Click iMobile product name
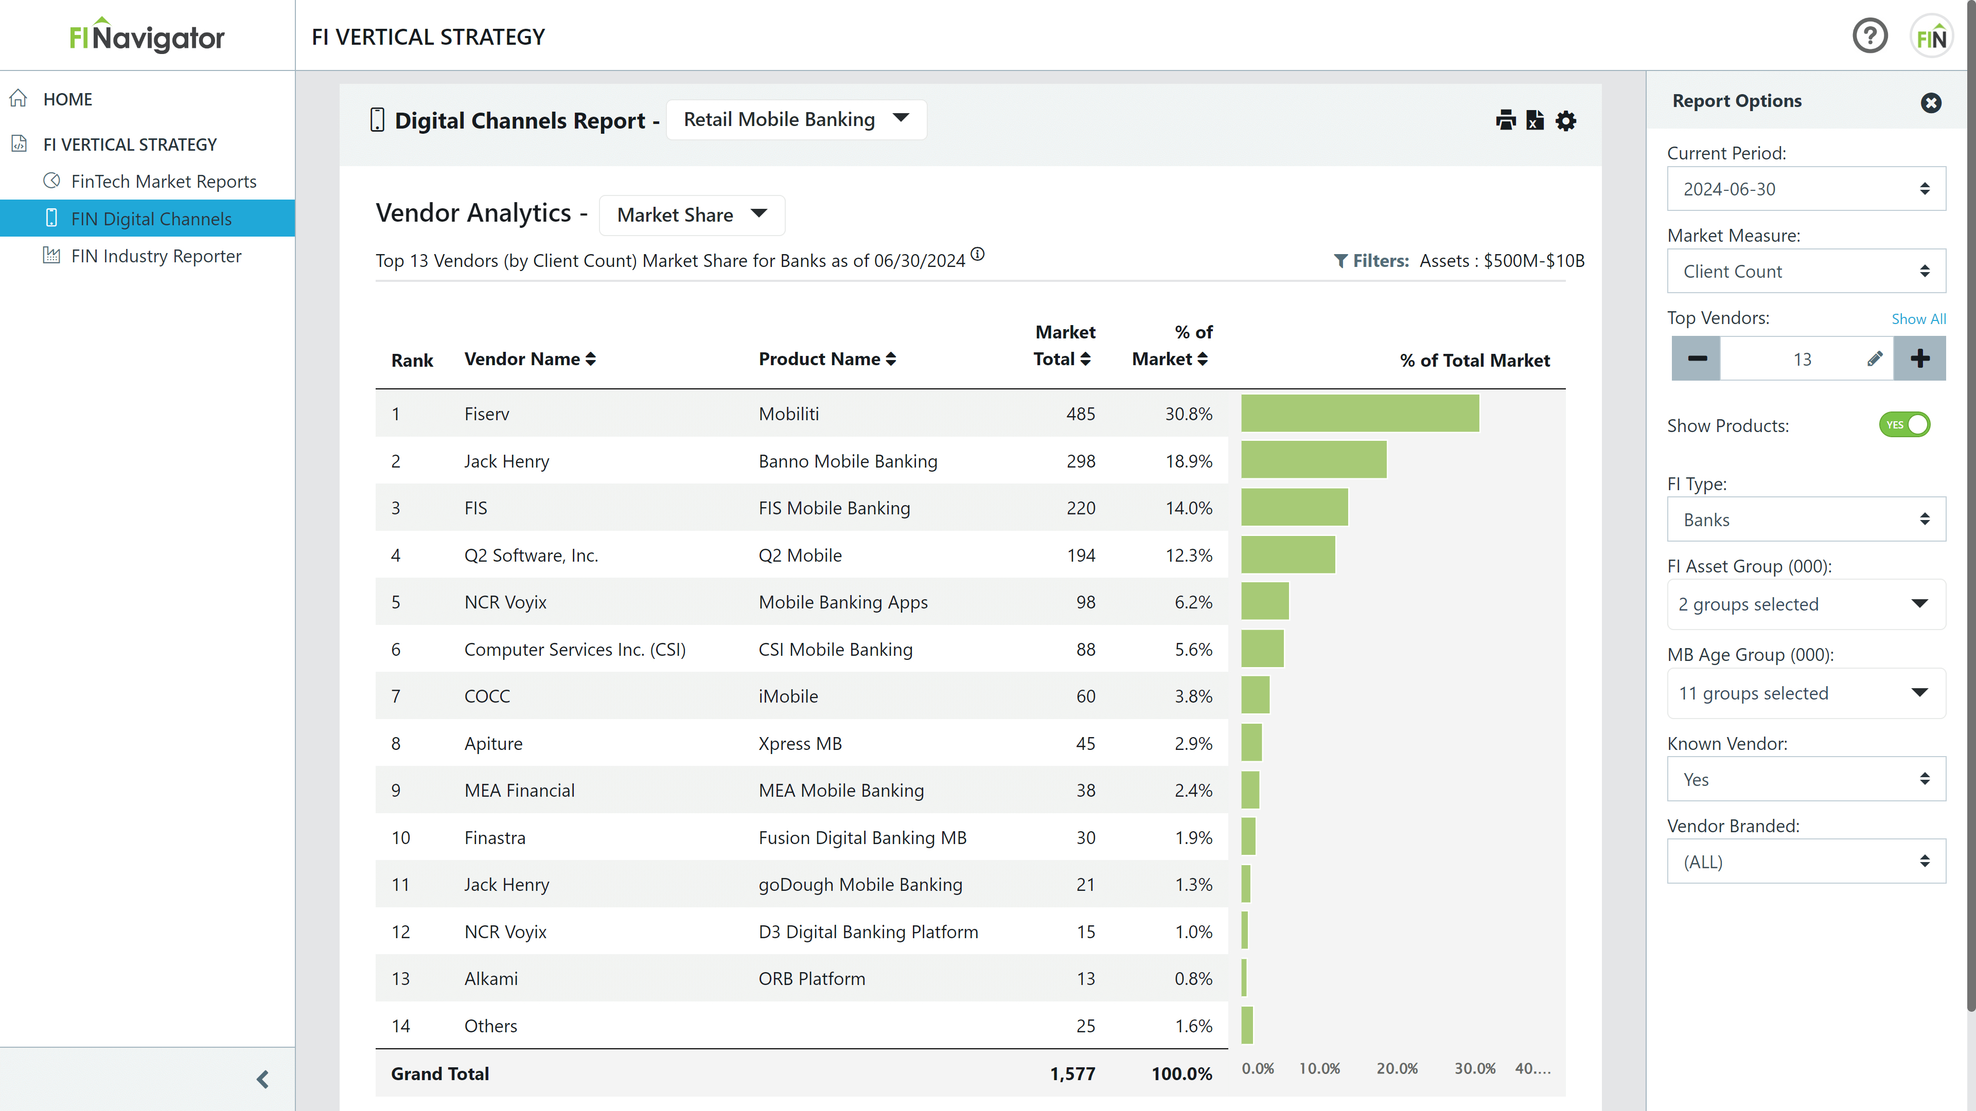 pyautogui.click(x=788, y=696)
